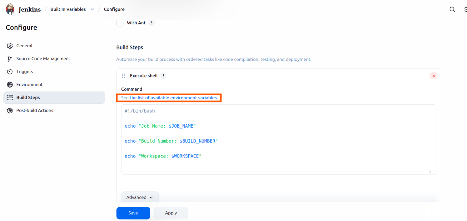
Task: Switch to Build Steps in the sidebar
Action: (x=28, y=97)
